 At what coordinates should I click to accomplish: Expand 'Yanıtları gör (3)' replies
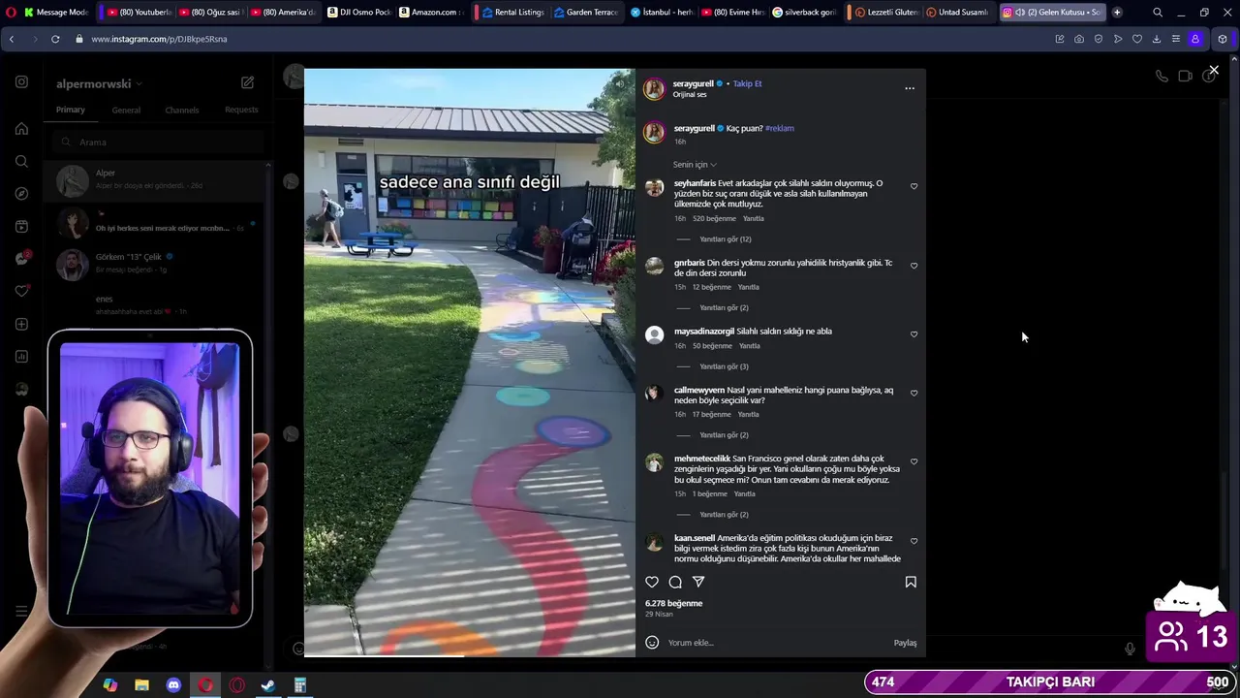pyautogui.click(x=724, y=366)
